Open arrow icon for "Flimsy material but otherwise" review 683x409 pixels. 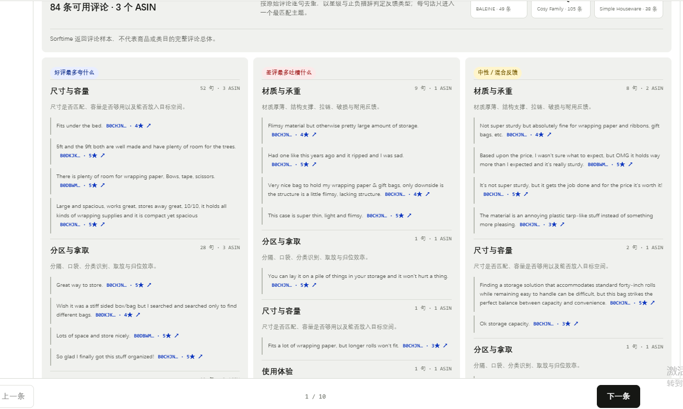click(x=314, y=135)
